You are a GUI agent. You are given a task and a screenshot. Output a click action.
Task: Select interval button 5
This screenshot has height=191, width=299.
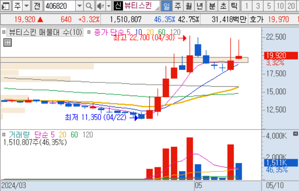point(269,6)
